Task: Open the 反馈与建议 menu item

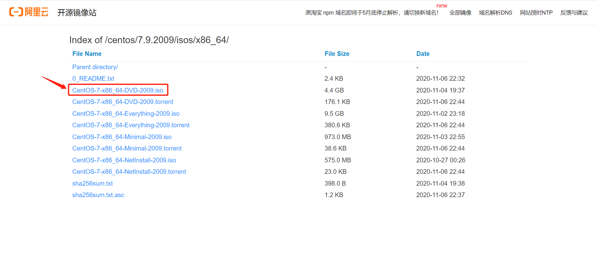Action: pos(574,13)
